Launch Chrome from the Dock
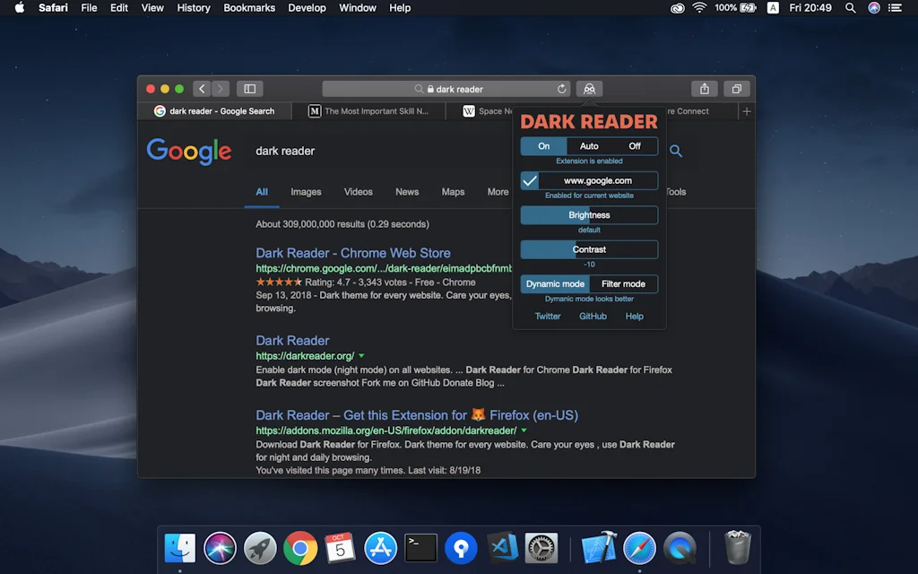The width and height of the screenshot is (918, 574). pyautogui.click(x=299, y=548)
